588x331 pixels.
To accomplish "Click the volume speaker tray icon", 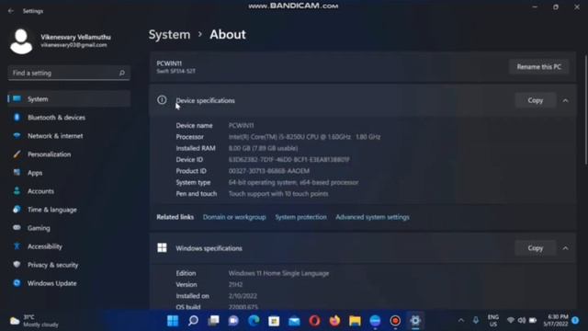I will (x=522, y=321).
